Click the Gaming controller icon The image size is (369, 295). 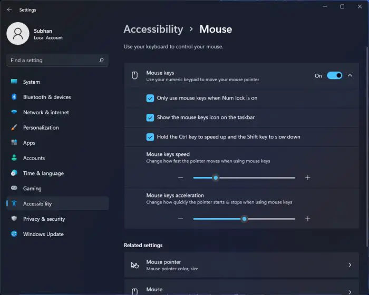[x=14, y=188]
